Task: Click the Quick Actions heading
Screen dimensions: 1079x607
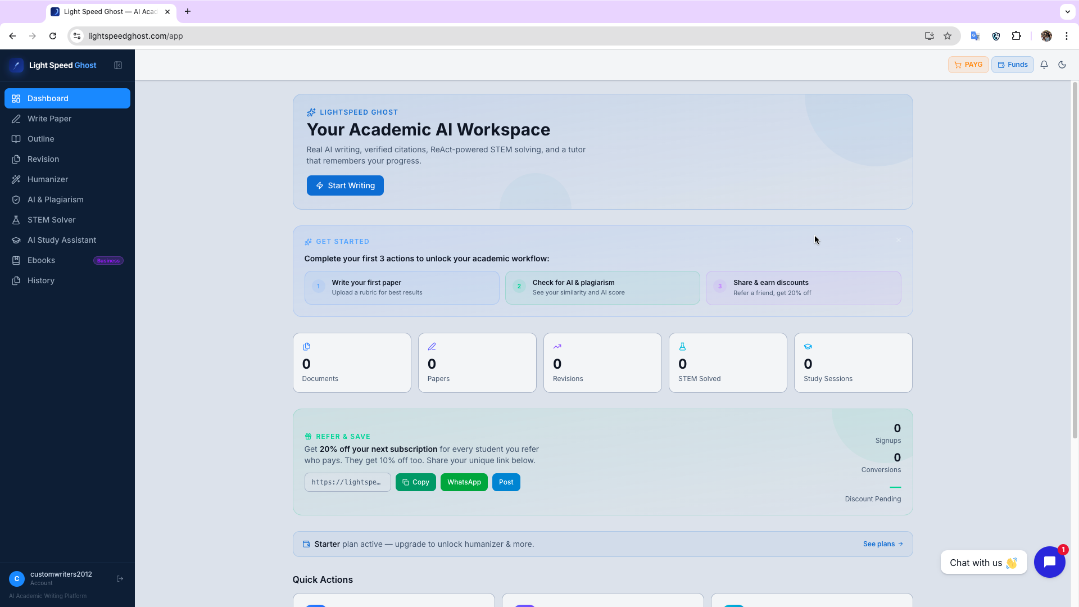Action: point(323,579)
